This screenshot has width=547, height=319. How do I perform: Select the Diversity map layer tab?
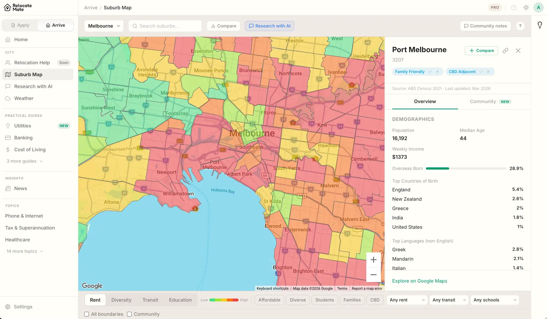[x=121, y=300]
